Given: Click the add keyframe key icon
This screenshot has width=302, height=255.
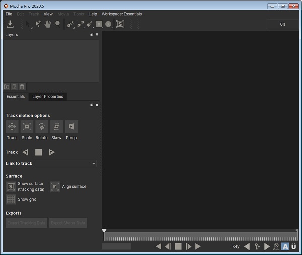Looking at the screenshot, I should click(257, 246).
